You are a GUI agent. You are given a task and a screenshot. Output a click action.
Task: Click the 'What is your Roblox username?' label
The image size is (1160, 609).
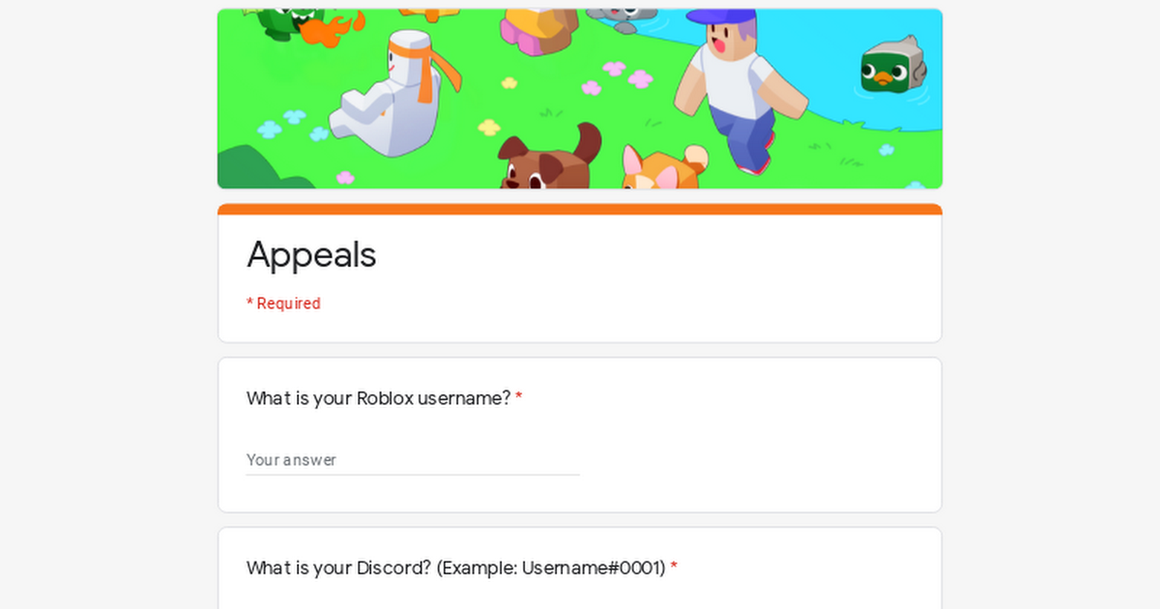click(378, 398)
